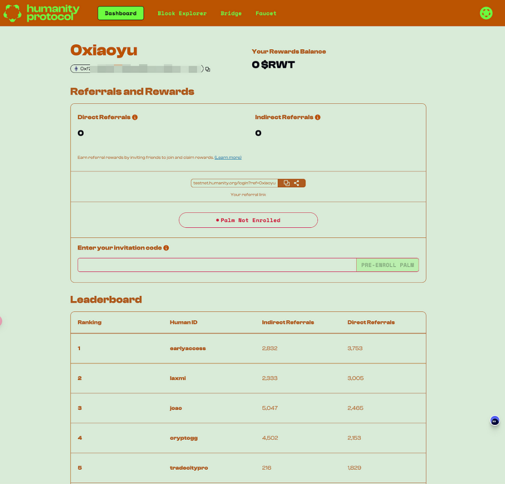Viewport: 505px width, 484px height.
Task: Select laxmi in the leaderboard
Action: click(x=178, y=378)
